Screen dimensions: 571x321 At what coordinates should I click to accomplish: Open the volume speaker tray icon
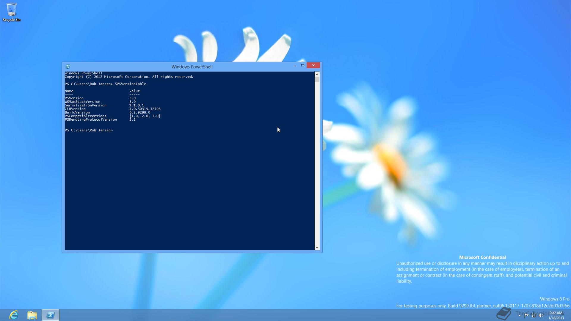click(x=541, y=315)
